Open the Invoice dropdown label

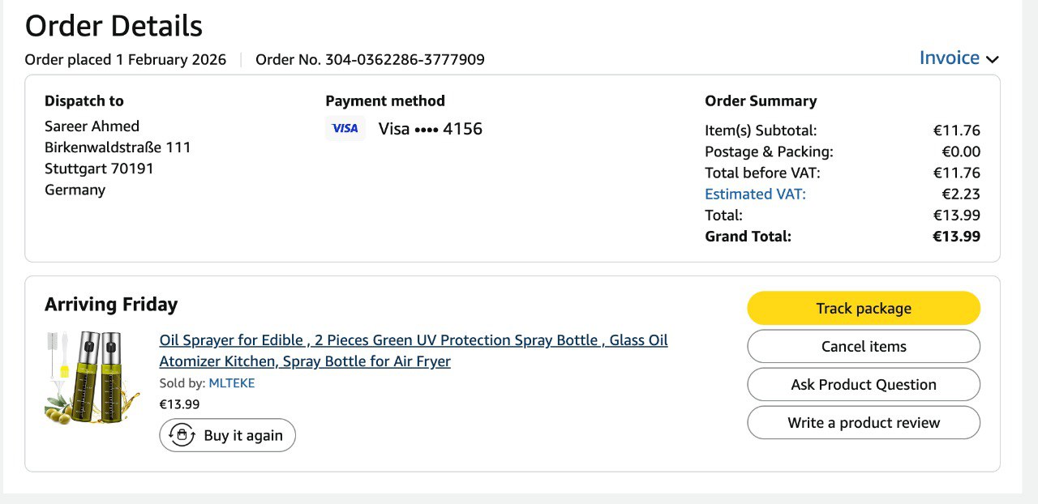click(949, 58)
